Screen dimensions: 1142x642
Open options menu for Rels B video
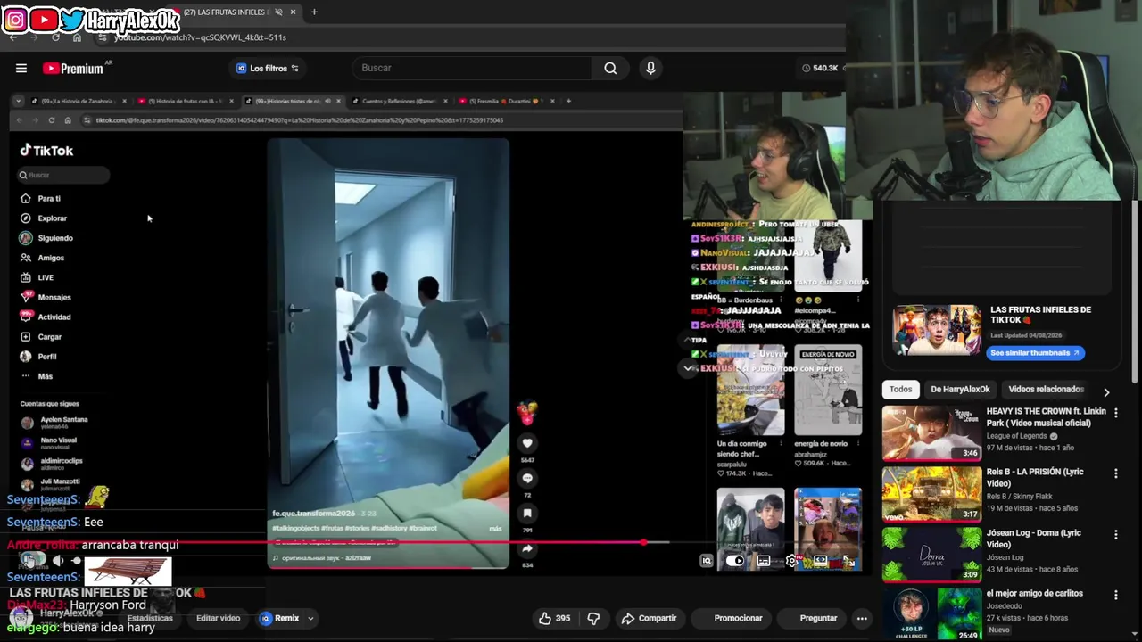(x=1115, y=474)
